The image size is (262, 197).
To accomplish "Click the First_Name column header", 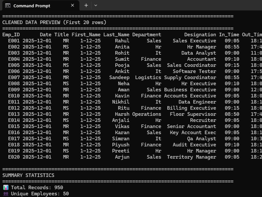I will pos(86,35).
